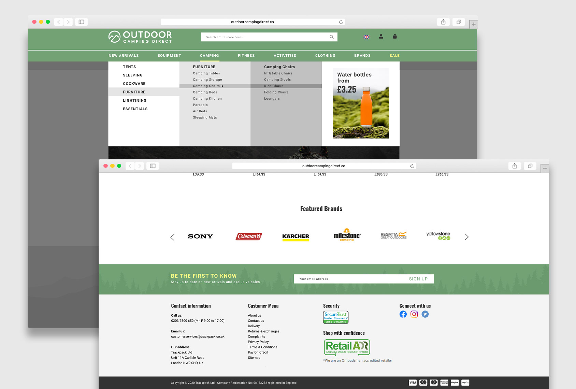This screenshot has width=576, height=389.
Task: Open the shopping bag icon
Action: (395, 37)
